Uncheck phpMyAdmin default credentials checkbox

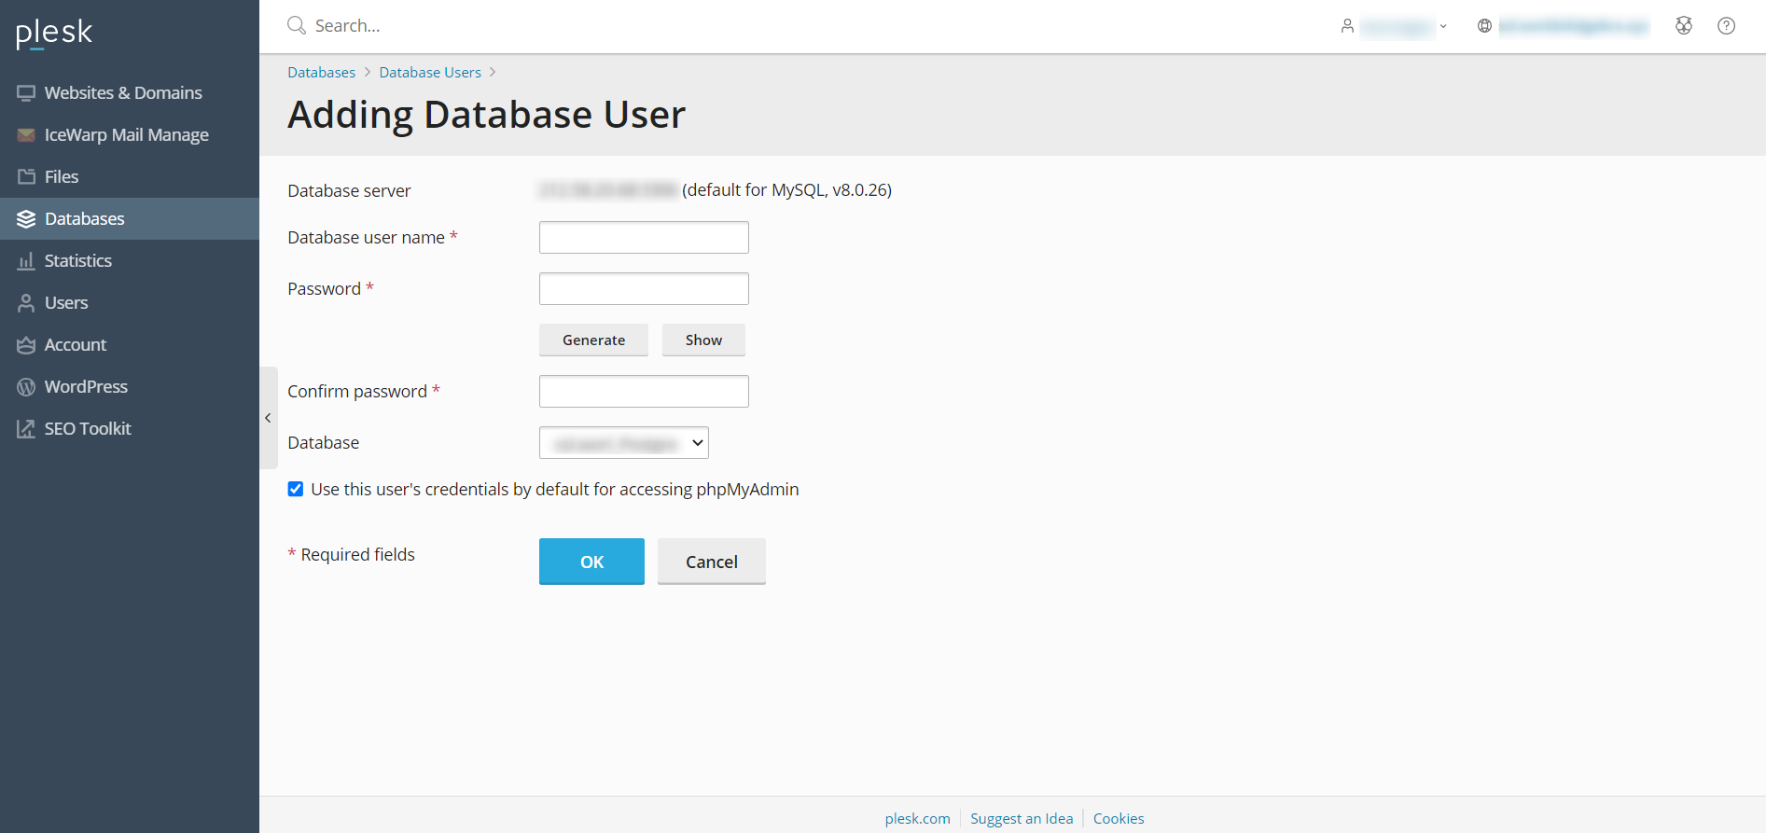tap(296, 490)
